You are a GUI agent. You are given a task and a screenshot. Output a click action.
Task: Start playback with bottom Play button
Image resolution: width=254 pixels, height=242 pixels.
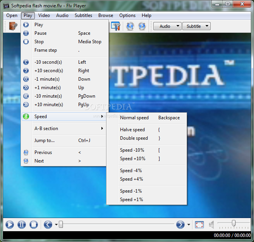[x=10, y=225]
